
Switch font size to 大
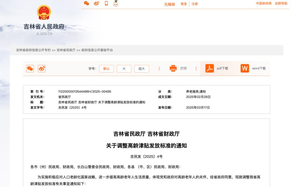click(x=124, y=69)
